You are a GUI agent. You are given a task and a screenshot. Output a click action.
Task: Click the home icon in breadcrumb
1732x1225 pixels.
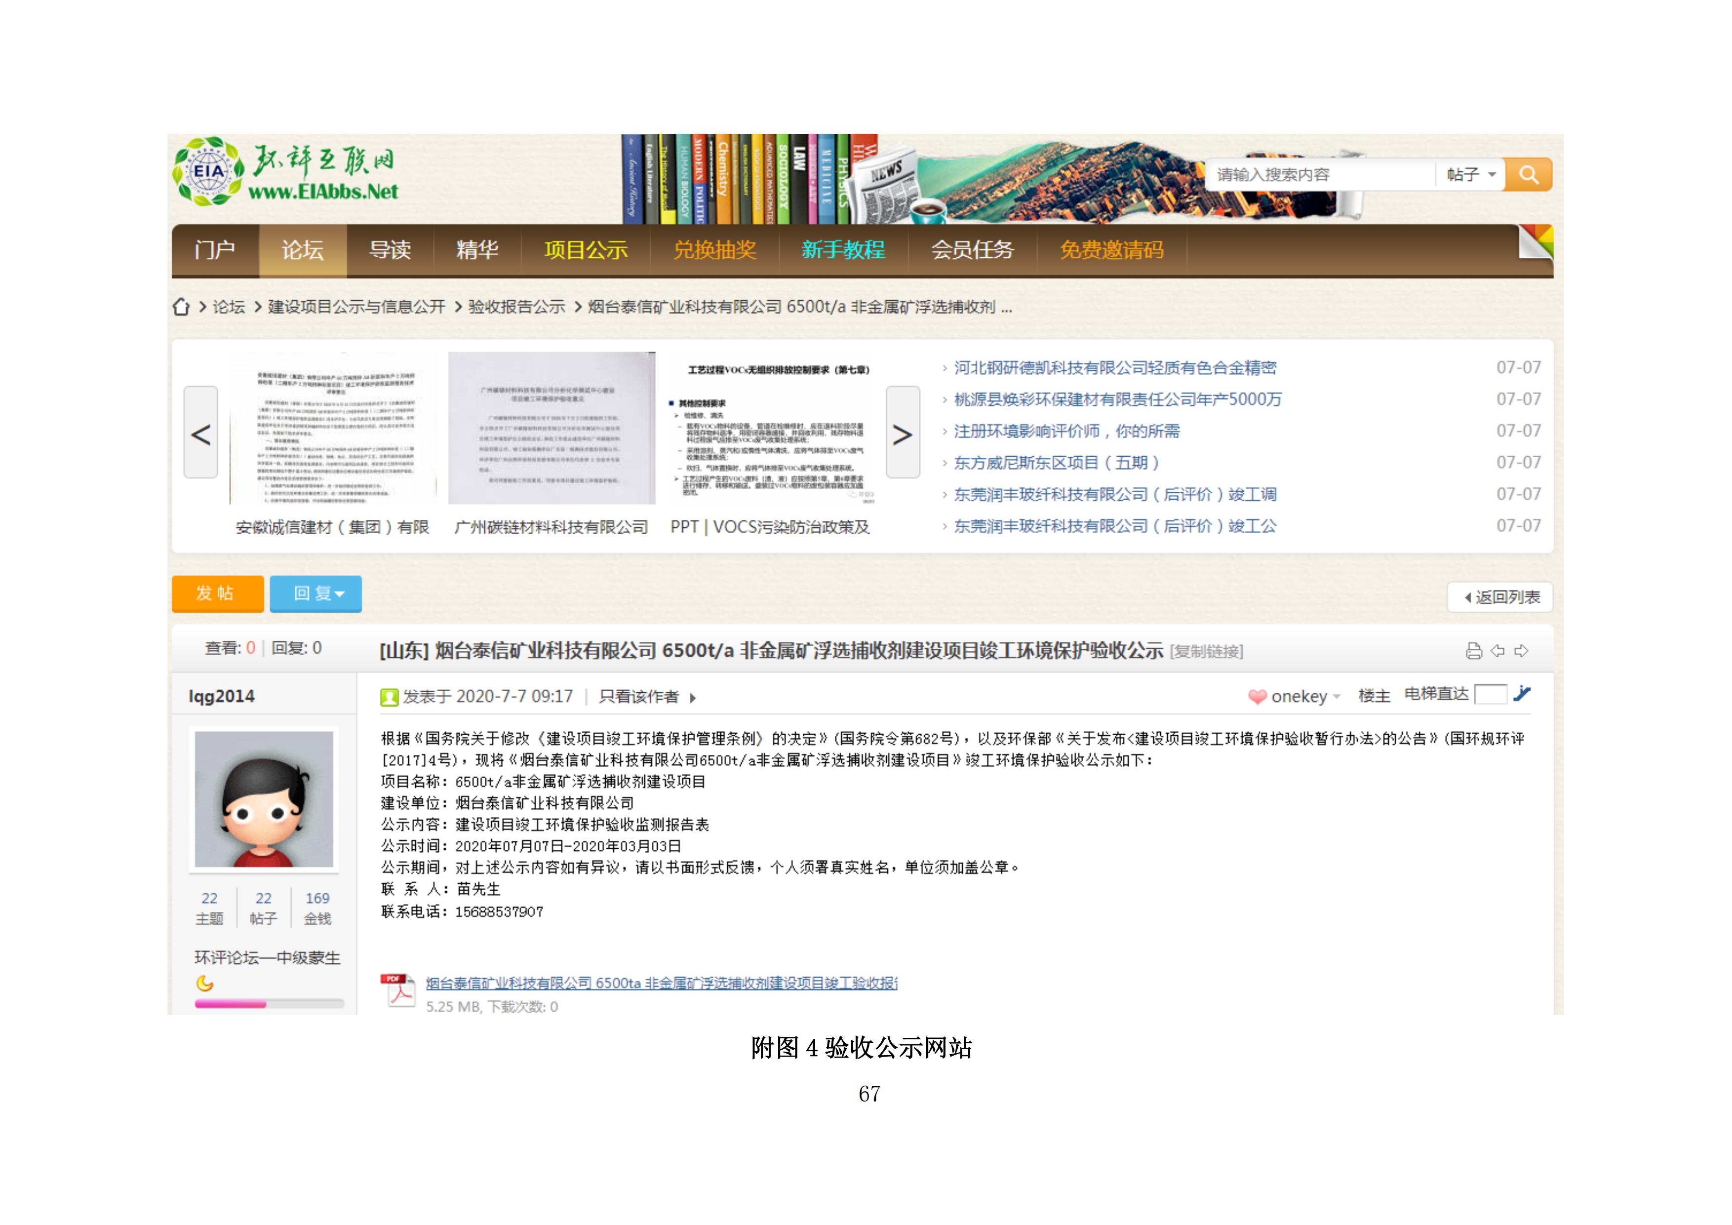(181, 307)
